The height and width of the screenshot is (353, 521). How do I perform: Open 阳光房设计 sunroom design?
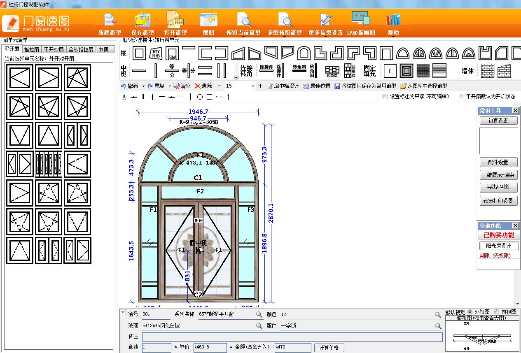click(x=498, y=246)
